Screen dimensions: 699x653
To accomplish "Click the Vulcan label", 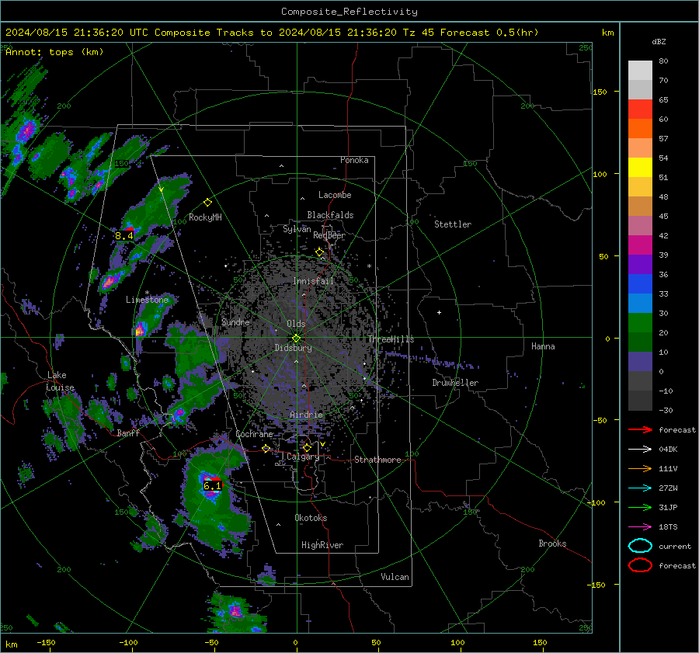I will click(x=395, y=577).
